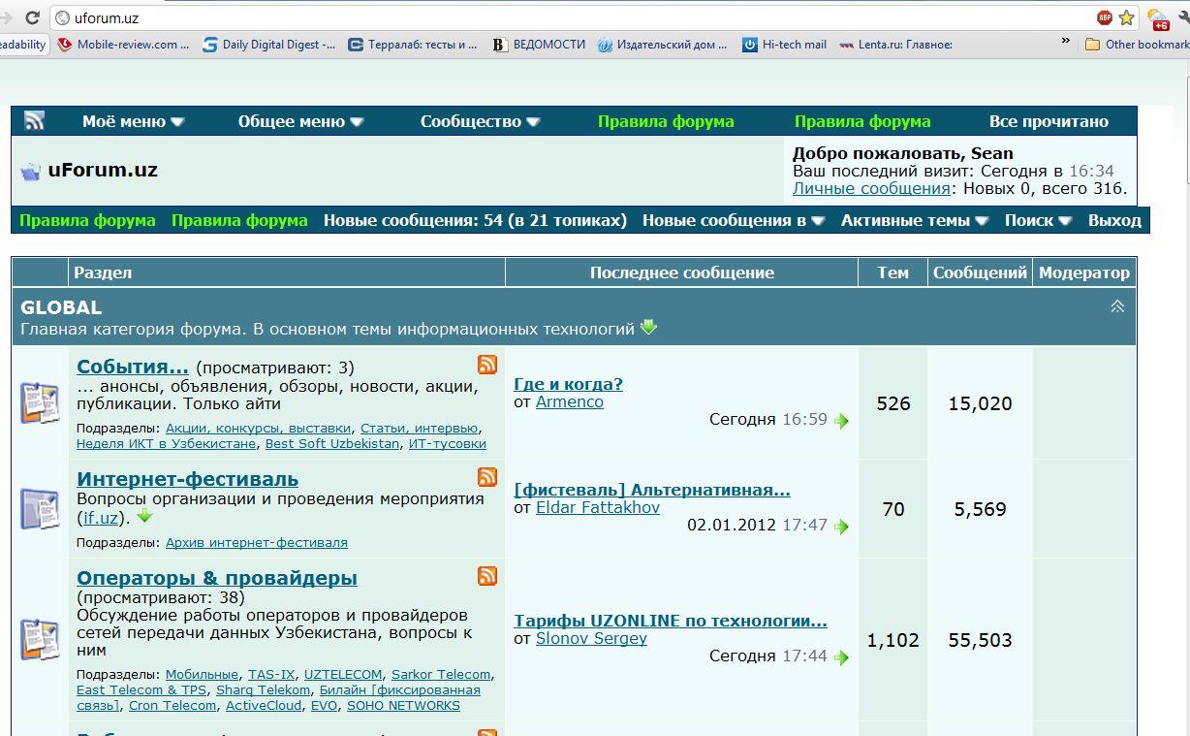Open the Акции, конкурсы, выставки subforum
1190x736 pixels.
(x=259, y=428)
